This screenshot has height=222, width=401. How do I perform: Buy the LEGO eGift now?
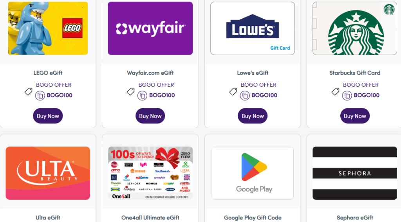click(x=48, y=116)
